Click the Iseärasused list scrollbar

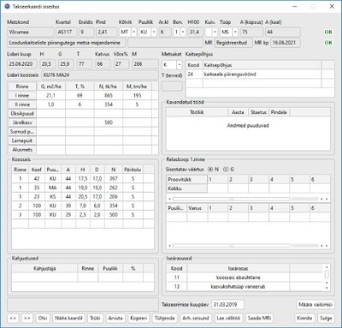pyautogui.click(x=327, y=277)
